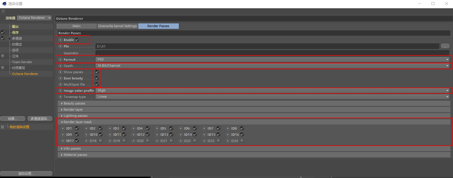This screenshot has width=453, height=178.
Task: Click the animation dot next to Tonemap type
Action: (x=60, y=97)
